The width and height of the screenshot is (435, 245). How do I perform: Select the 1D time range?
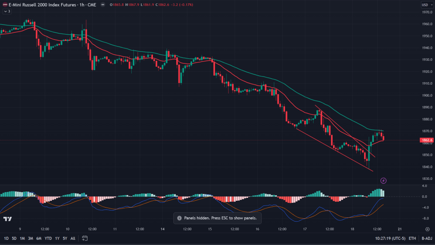pyautogui.click(x=6, y=238)
